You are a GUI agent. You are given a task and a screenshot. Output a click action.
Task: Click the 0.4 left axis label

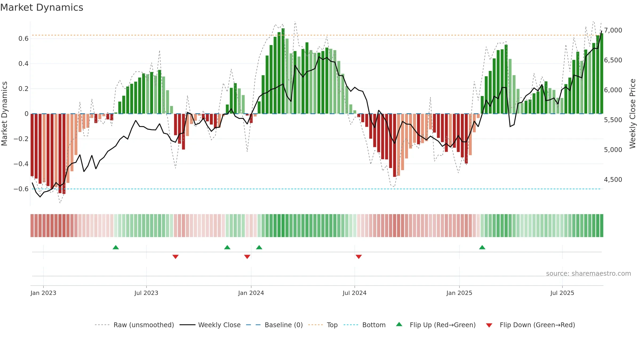tap(23, 64)
